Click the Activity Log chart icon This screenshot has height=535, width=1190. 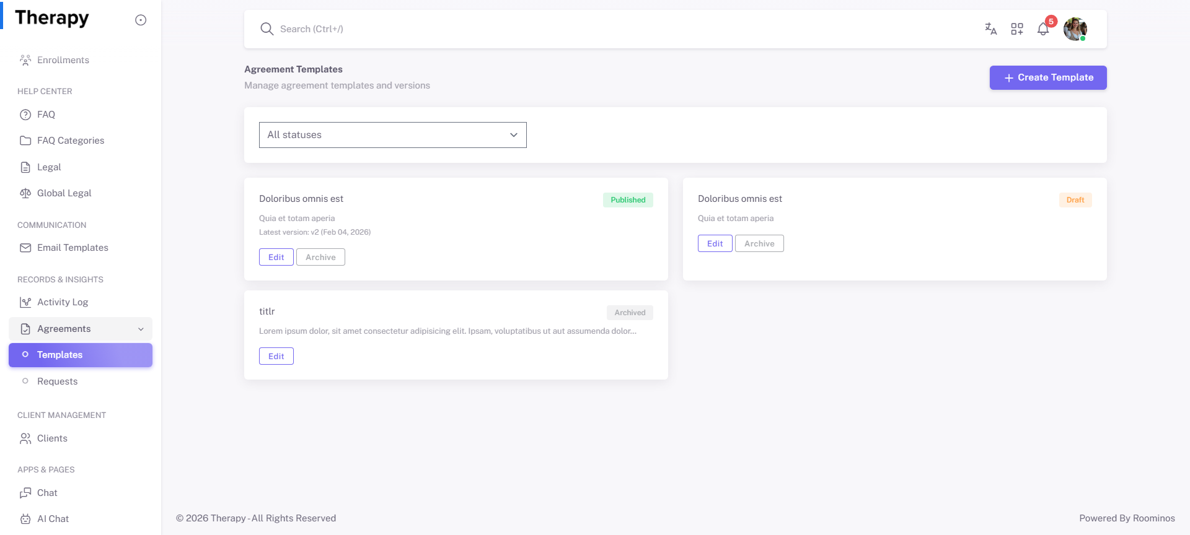25,302
